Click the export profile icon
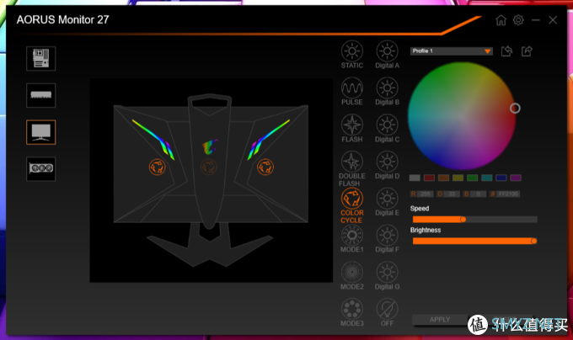This screenshot has height=340, width=573. pos(527,51)
